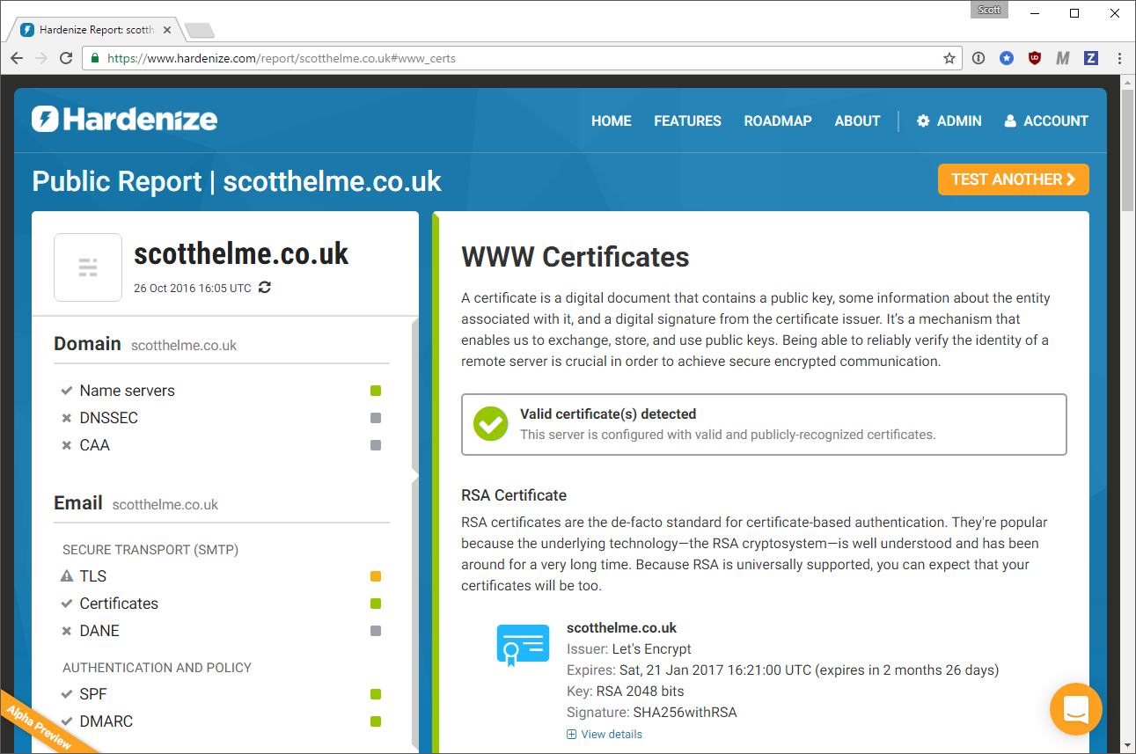1136x754 pixels.
Task: Open Chrome's three-dot menu
Action: (1118, 57)
